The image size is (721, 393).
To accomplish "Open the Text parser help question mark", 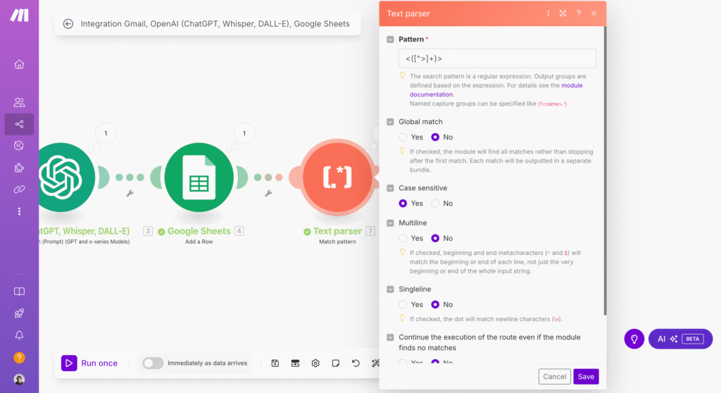I will [x=579, y=14].
